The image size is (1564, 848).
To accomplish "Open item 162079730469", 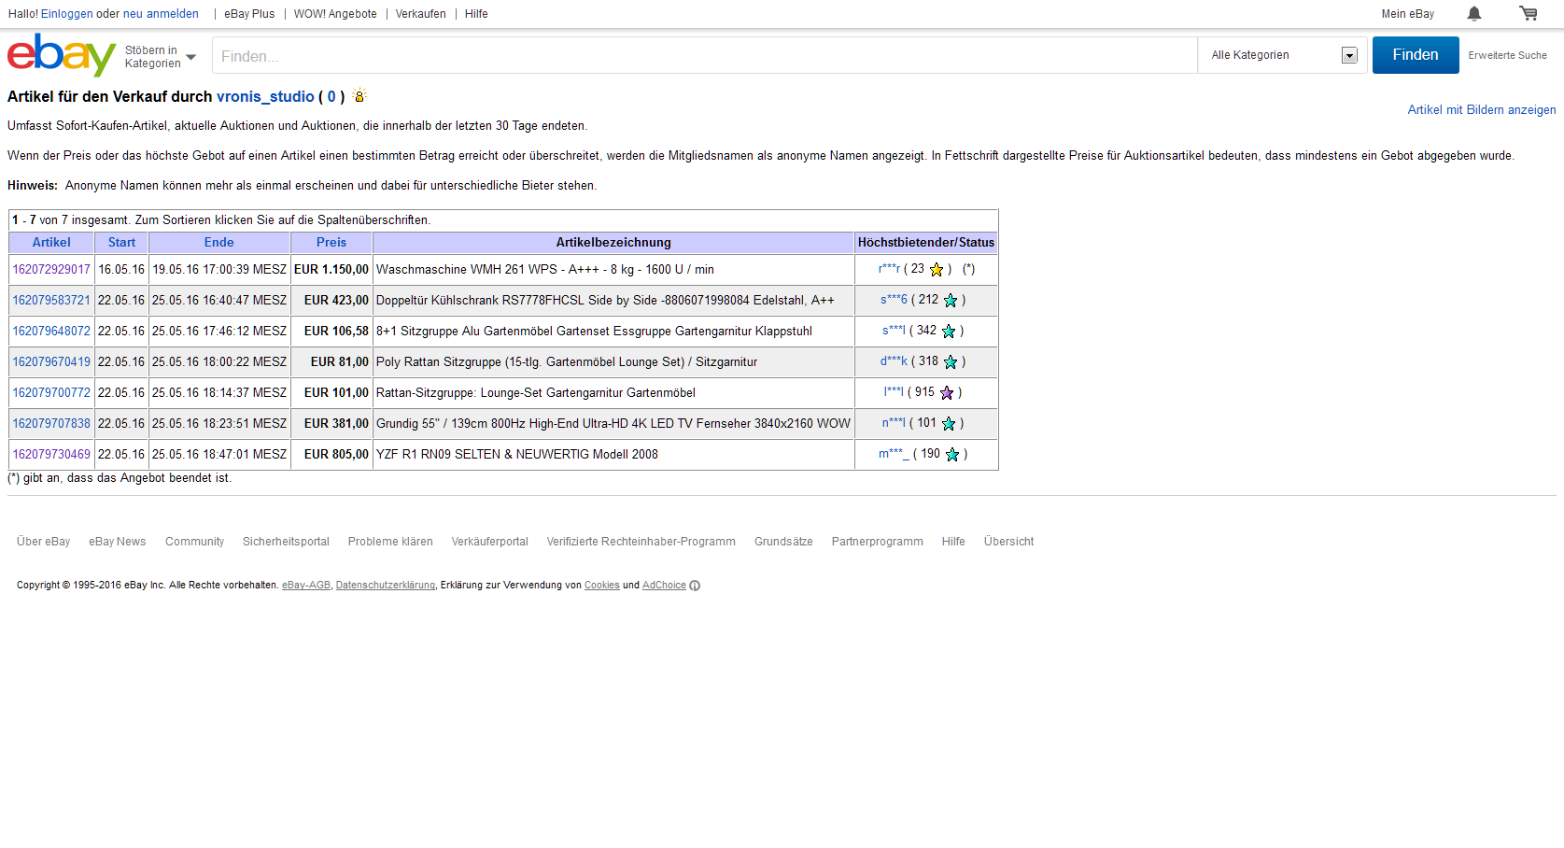I will (x=51, y=454).
